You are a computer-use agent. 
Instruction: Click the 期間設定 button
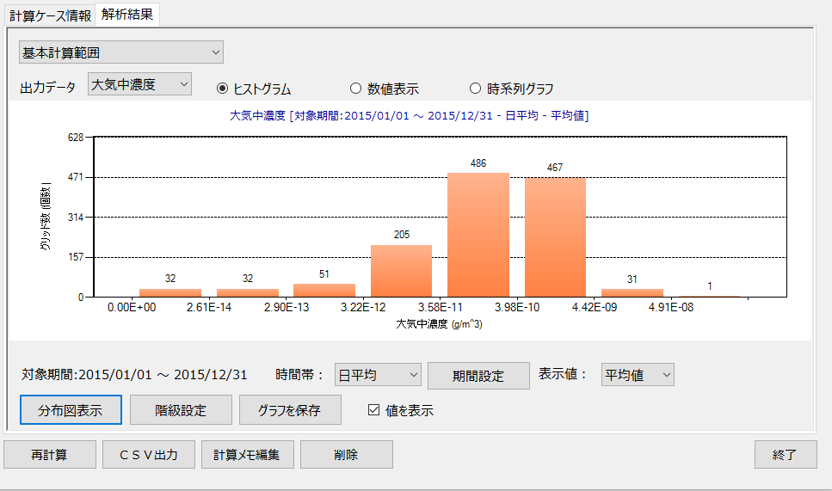(478, 376)
